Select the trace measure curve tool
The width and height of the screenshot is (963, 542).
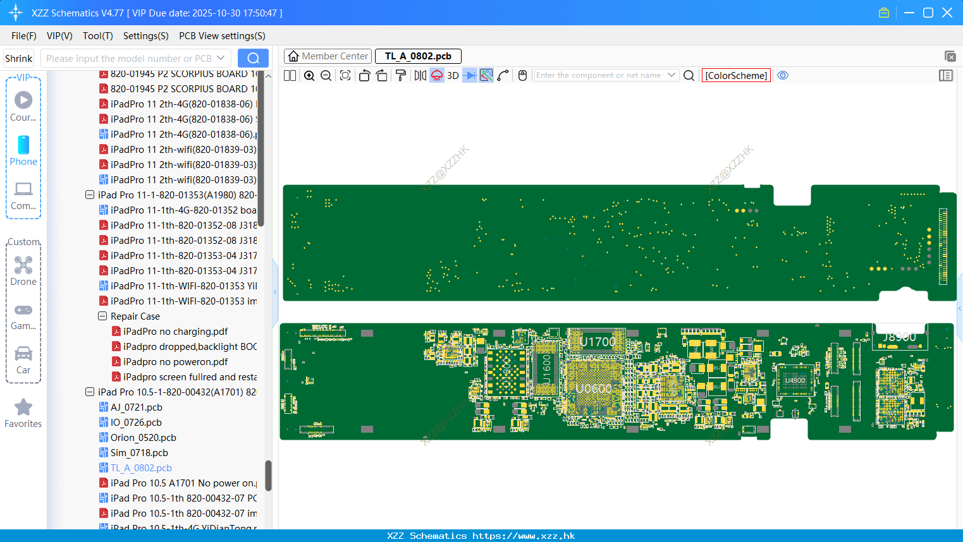[x=503, y=75]
